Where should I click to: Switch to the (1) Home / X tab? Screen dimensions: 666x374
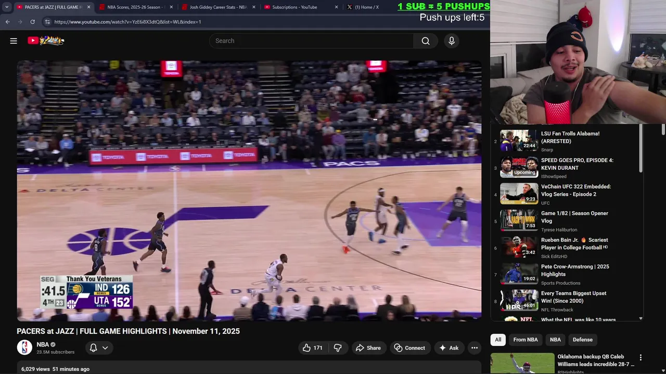[x=367, y=7]
